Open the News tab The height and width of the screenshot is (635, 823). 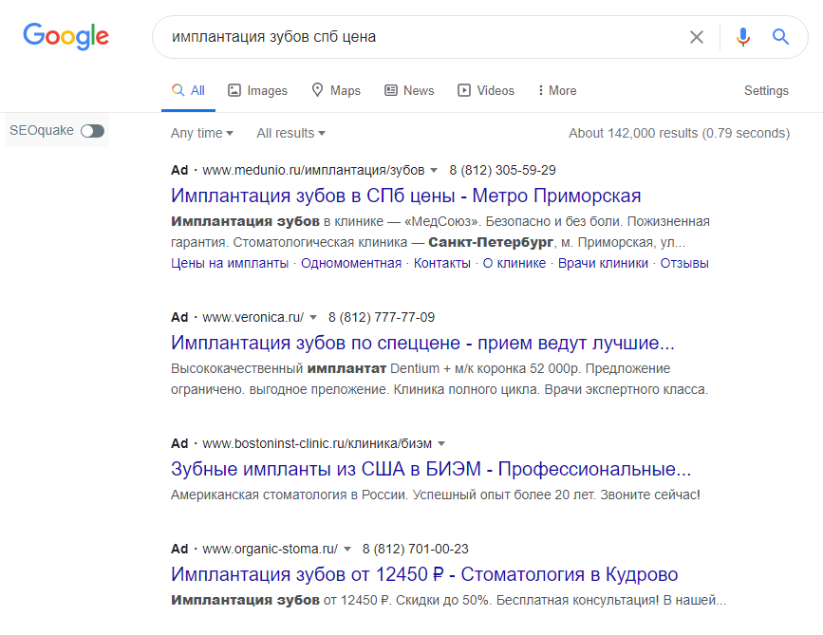pos(409,90)
